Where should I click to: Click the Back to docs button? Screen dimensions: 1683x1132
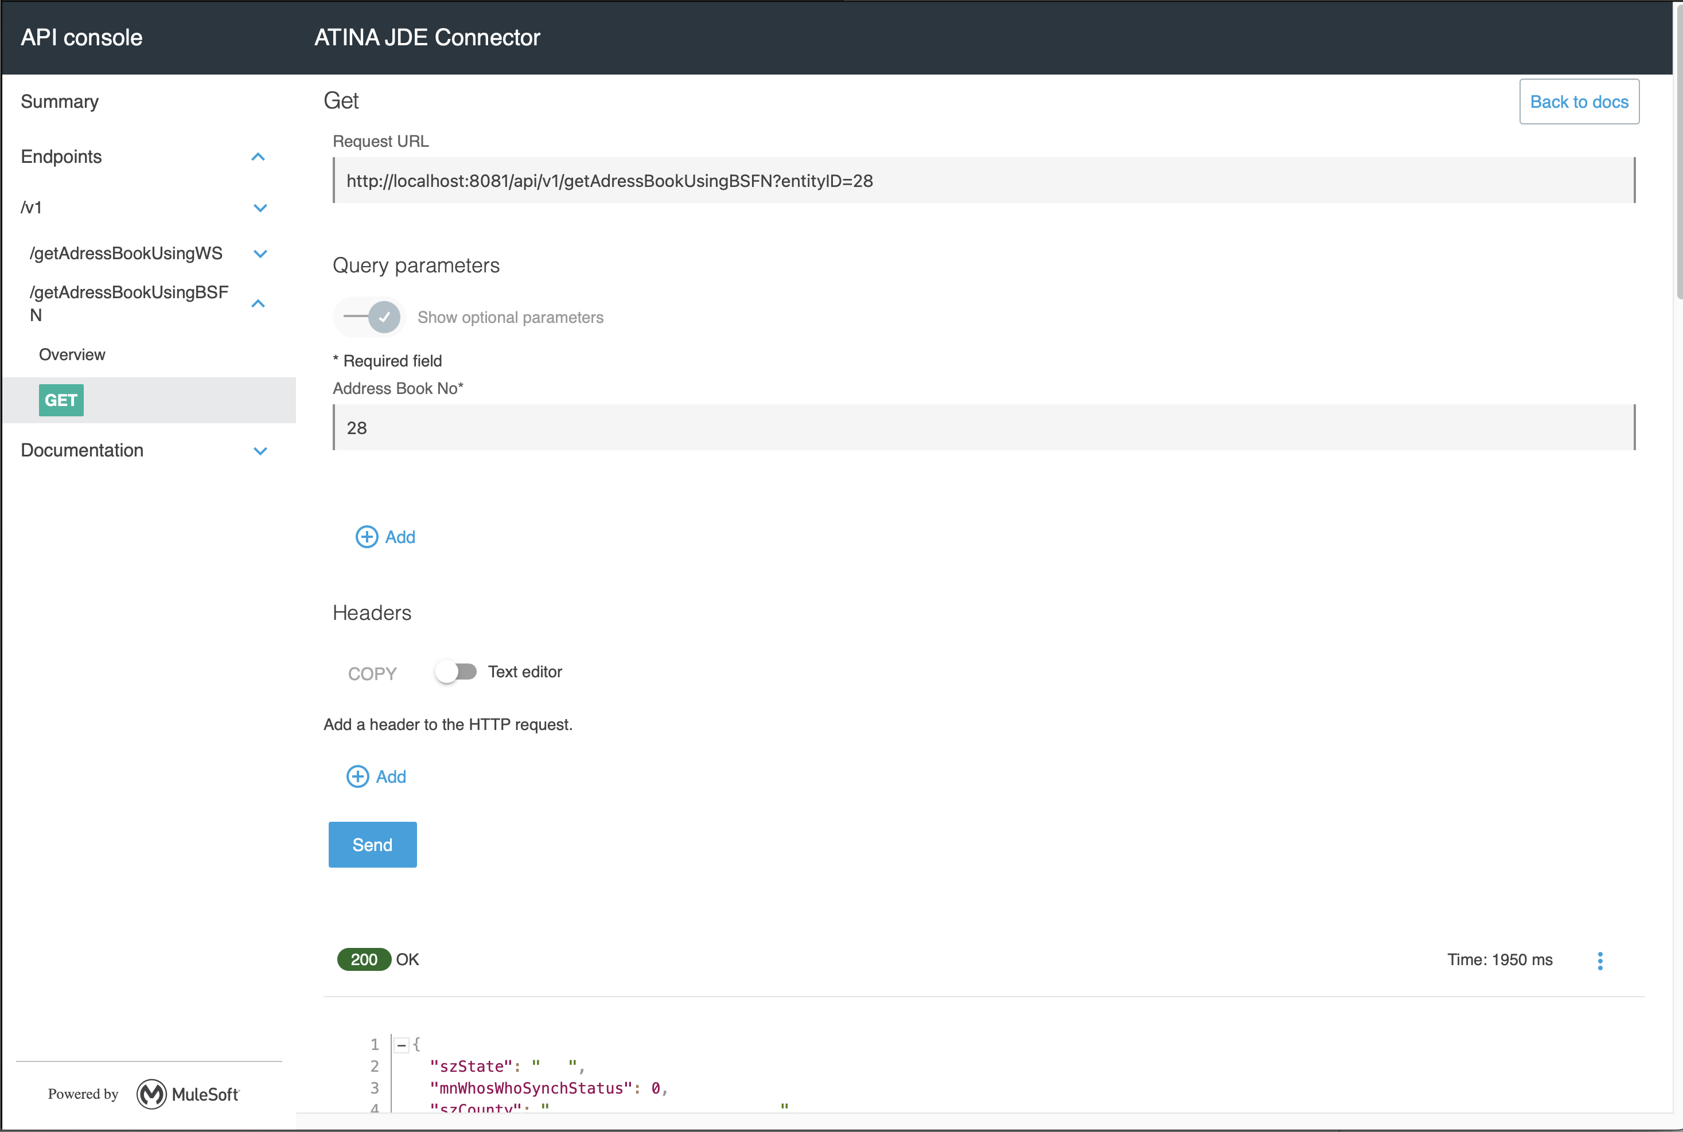click(x=1578, y=102)
